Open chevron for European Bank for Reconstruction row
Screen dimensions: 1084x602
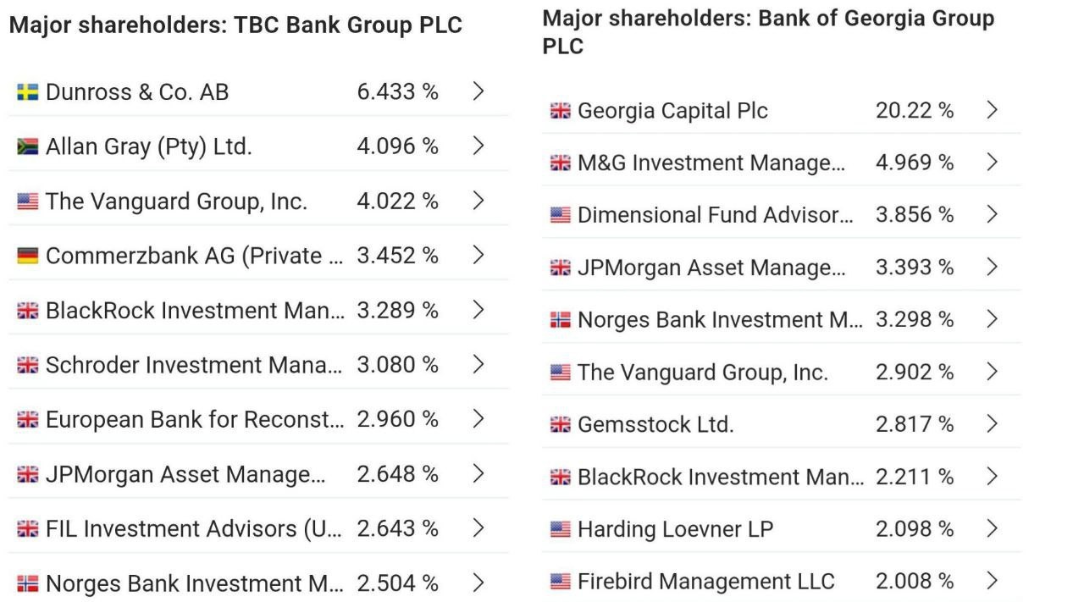tap(478, 418)
